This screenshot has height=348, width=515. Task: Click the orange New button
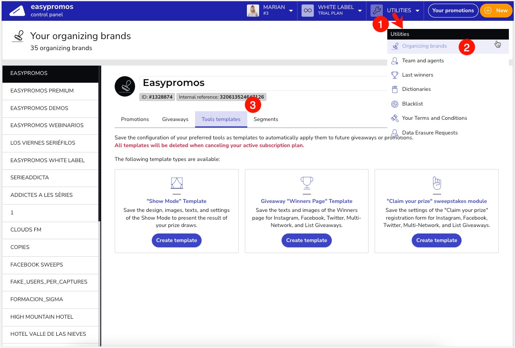[496, 11]
